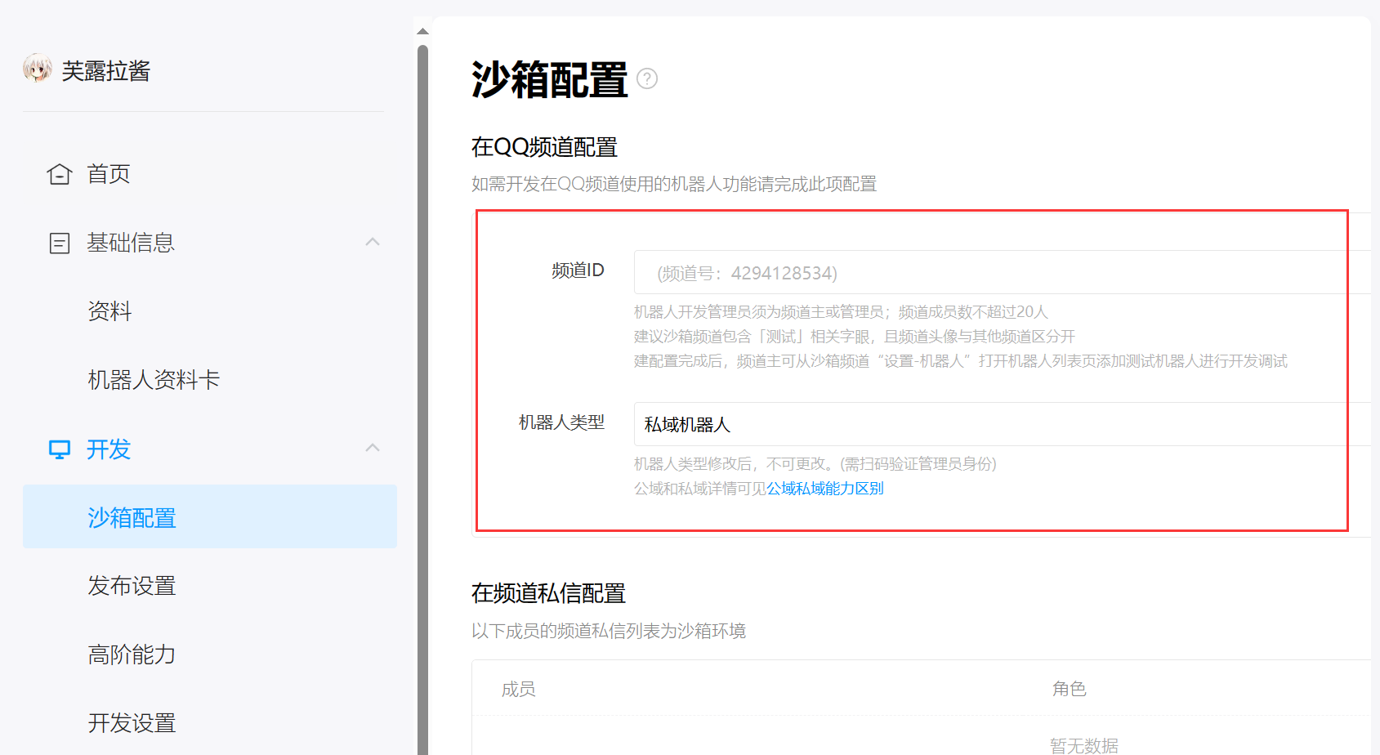Viewport: 1380px width, 755px height.
Task: Select the 沙箱配置 sidebar item
Action: point(210,516)
